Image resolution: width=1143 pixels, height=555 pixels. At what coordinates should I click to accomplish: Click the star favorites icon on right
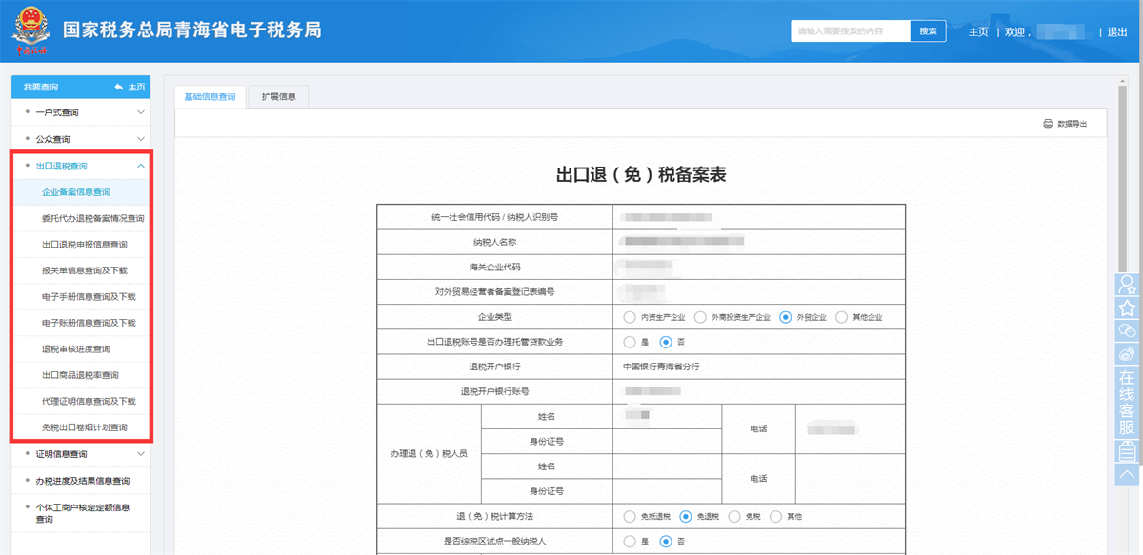pyautogui.click(x=1128, y=307)
